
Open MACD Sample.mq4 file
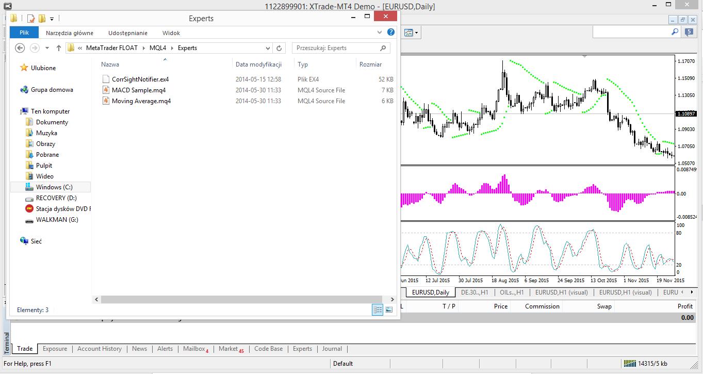pyautogui.click(x=138, y=90)
